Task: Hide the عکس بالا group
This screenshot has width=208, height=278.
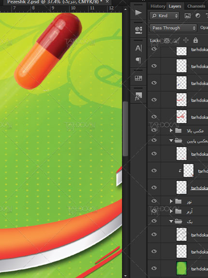Action: pos(154,131)
